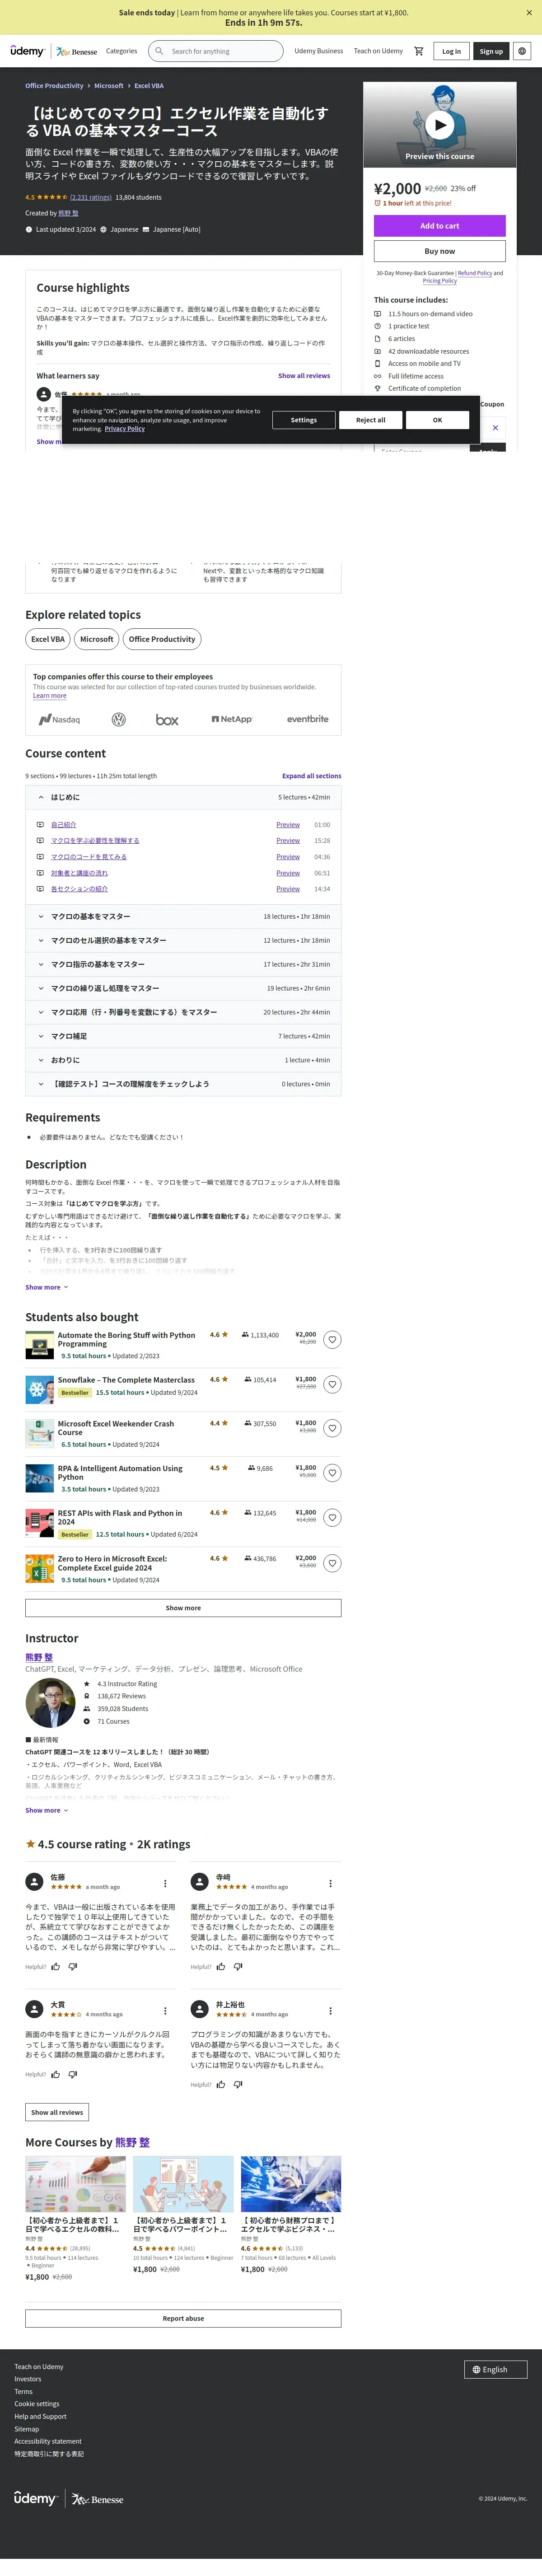
Task: Expand 確認テスト section
Action: tap(183, 1084)
